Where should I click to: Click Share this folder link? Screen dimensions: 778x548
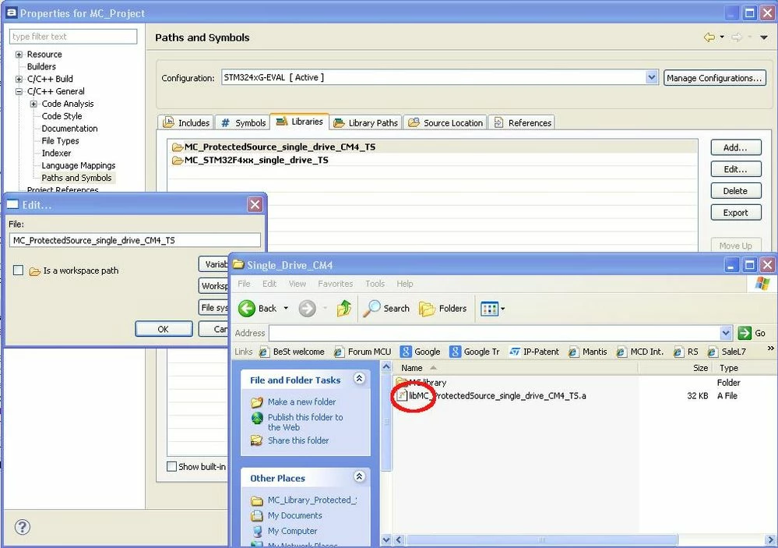click(x=298, y=440)
